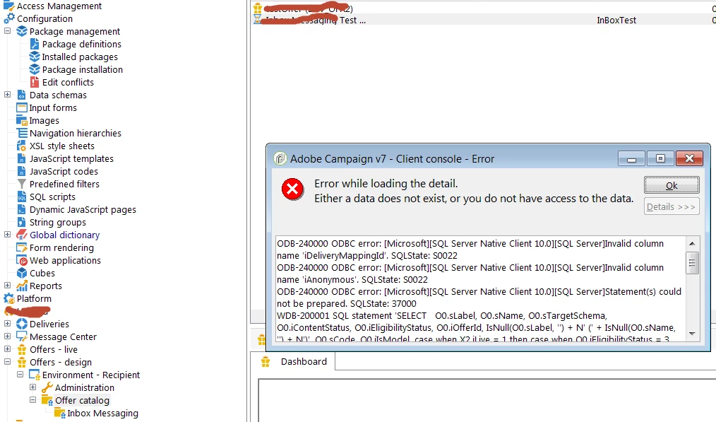Viewport: 716px width, 422px height.
Task: Click the Details >>> button
Action: 672,206
